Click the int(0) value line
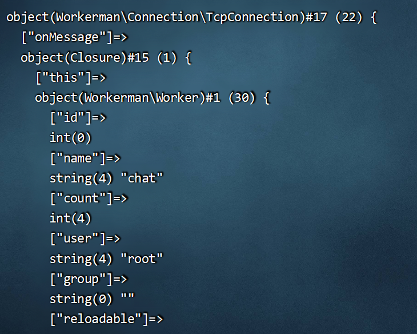The height and width of the screenshot is (334, 417). pos(70,138)
